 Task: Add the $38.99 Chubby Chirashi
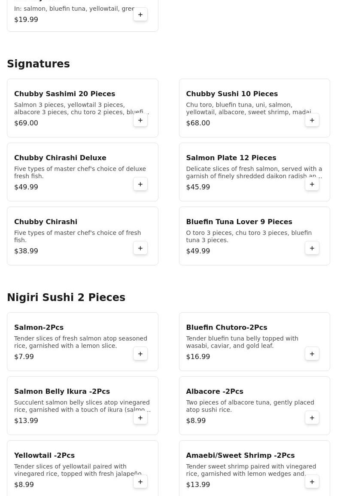click(140, 248)
